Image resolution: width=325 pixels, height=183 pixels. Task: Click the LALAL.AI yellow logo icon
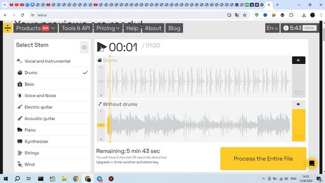pyautogui.click(x=8, y=28)
